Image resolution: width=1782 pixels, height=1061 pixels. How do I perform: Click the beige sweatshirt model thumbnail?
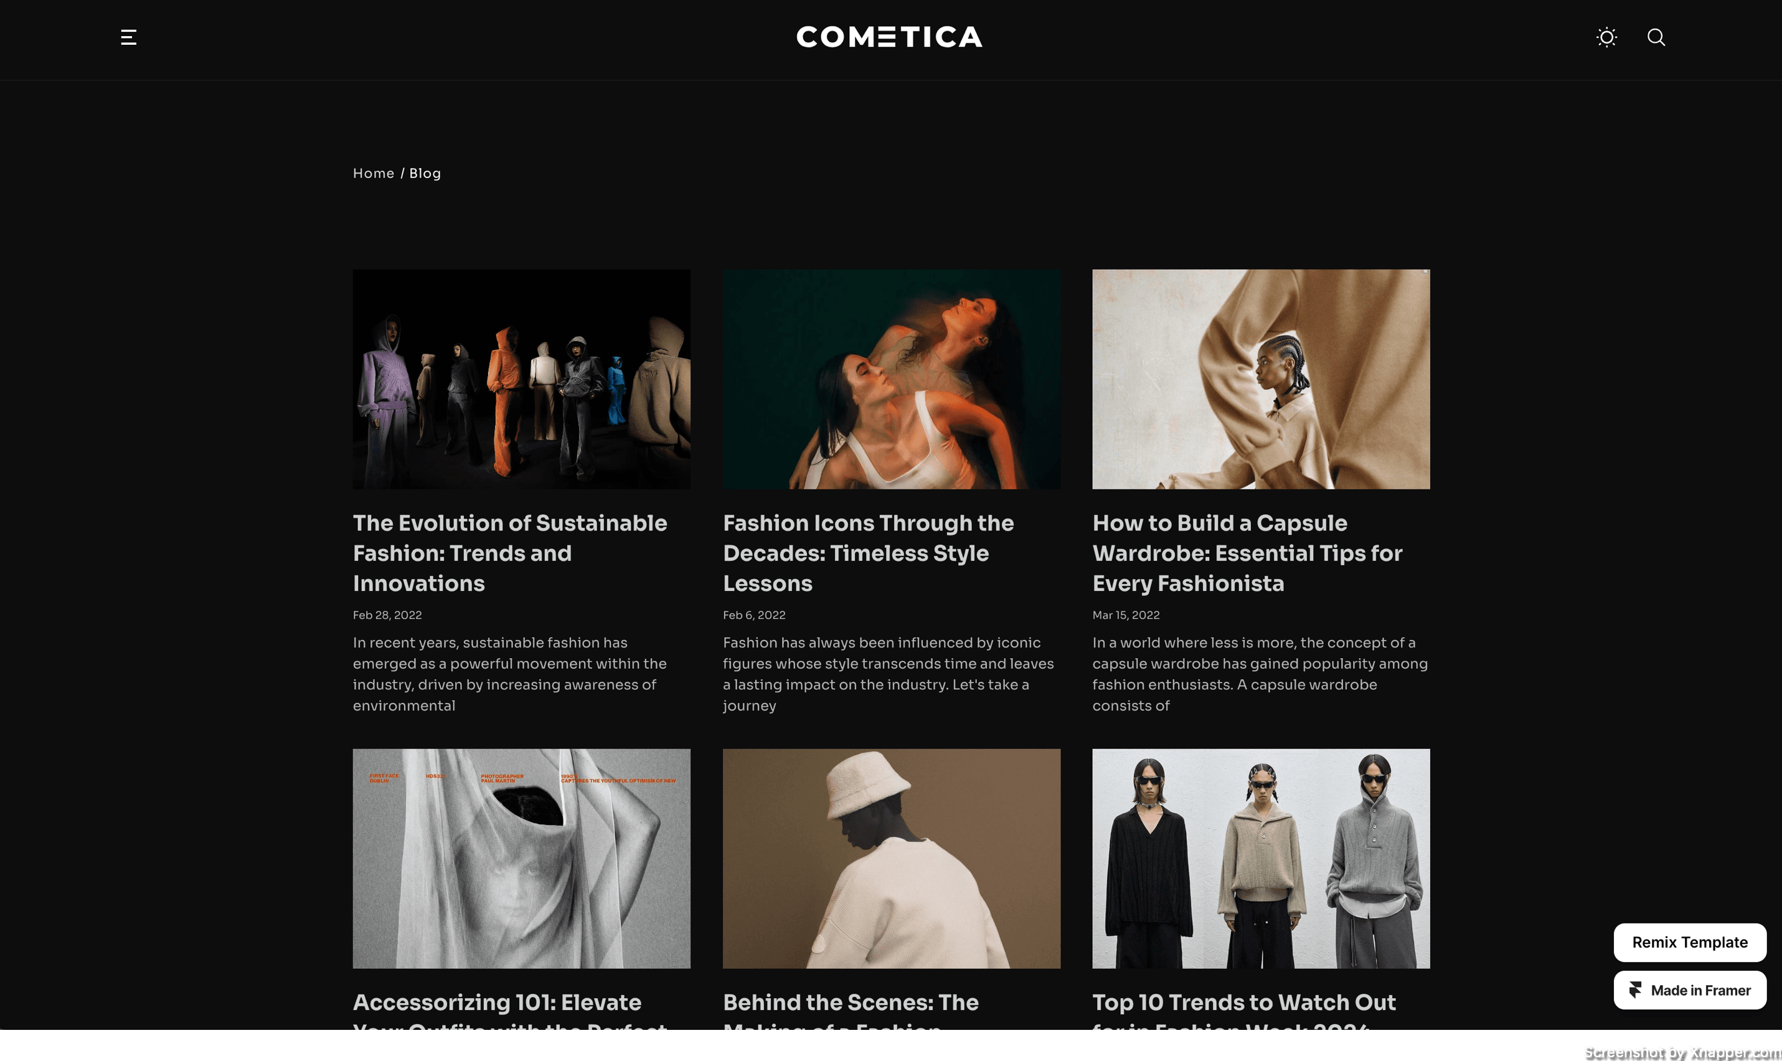pyautogui.click(x=1261, y=379)
